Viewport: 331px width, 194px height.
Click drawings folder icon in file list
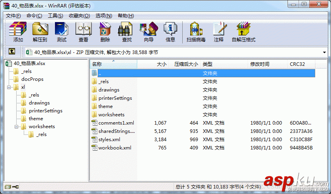(95, 90)
